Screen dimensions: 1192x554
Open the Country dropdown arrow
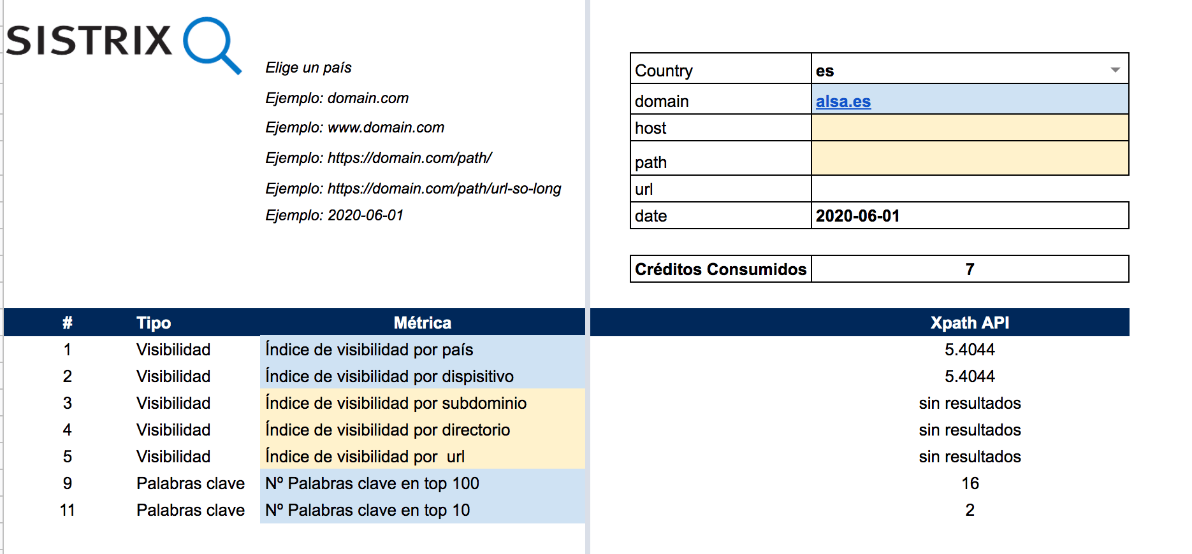click(1115, 69)
